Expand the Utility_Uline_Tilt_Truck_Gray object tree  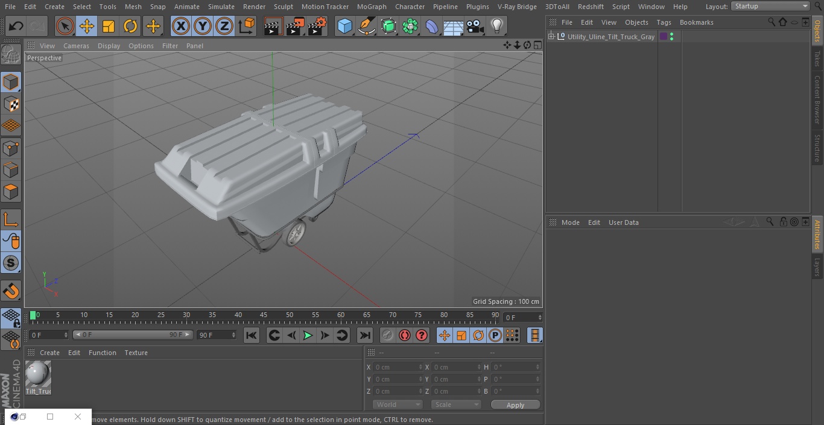551,37
